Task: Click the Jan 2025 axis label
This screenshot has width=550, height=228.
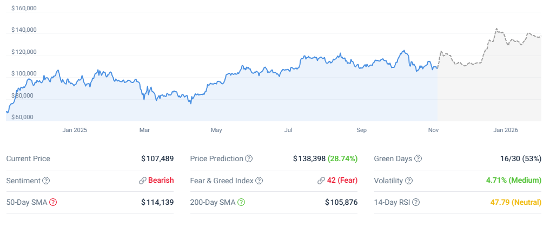Action: point(75,130)
